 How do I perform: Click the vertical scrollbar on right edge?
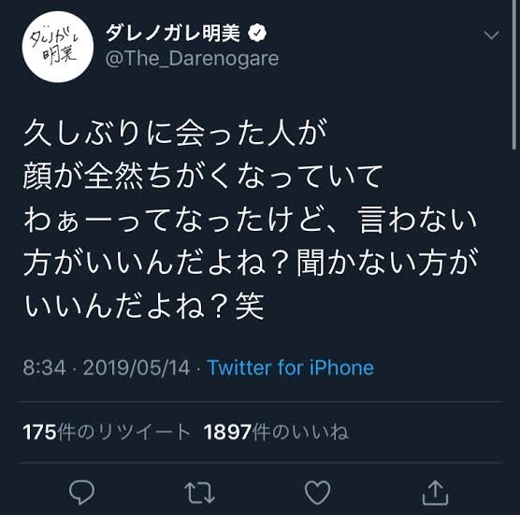point(513,75)
